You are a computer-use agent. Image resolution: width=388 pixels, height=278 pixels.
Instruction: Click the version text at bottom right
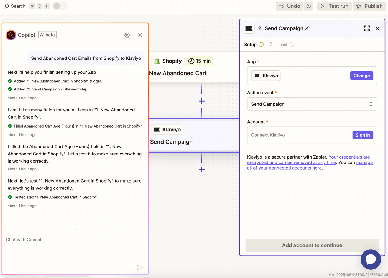point(358,275)
